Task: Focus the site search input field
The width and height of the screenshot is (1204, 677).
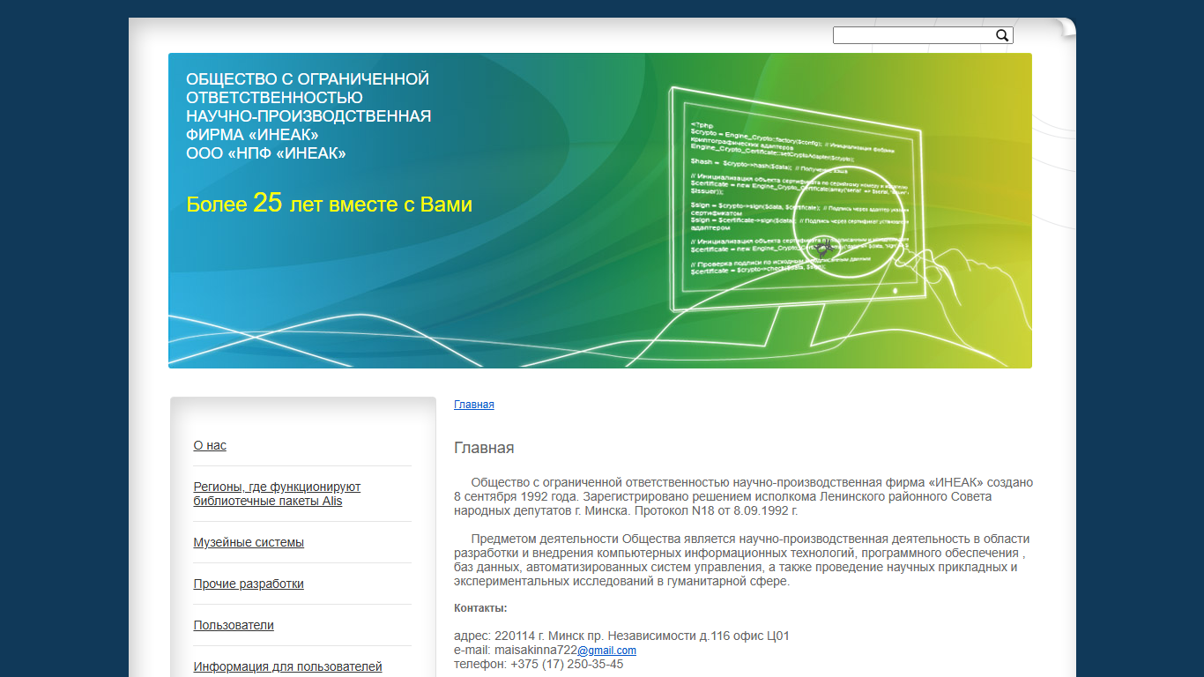Action: coord(914,35)
